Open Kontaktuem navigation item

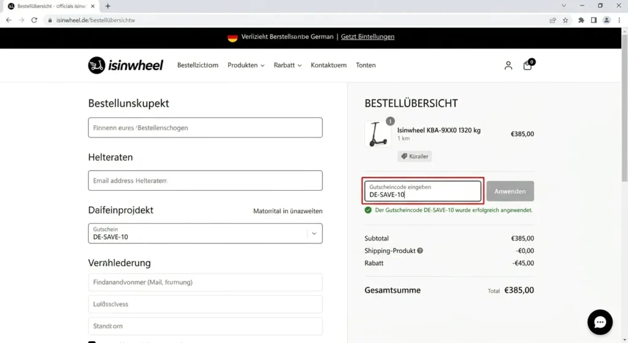329,65
